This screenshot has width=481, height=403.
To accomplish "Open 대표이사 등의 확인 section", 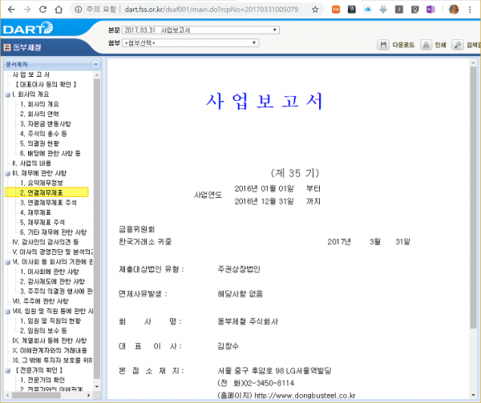I will click(x=46, y=84).
